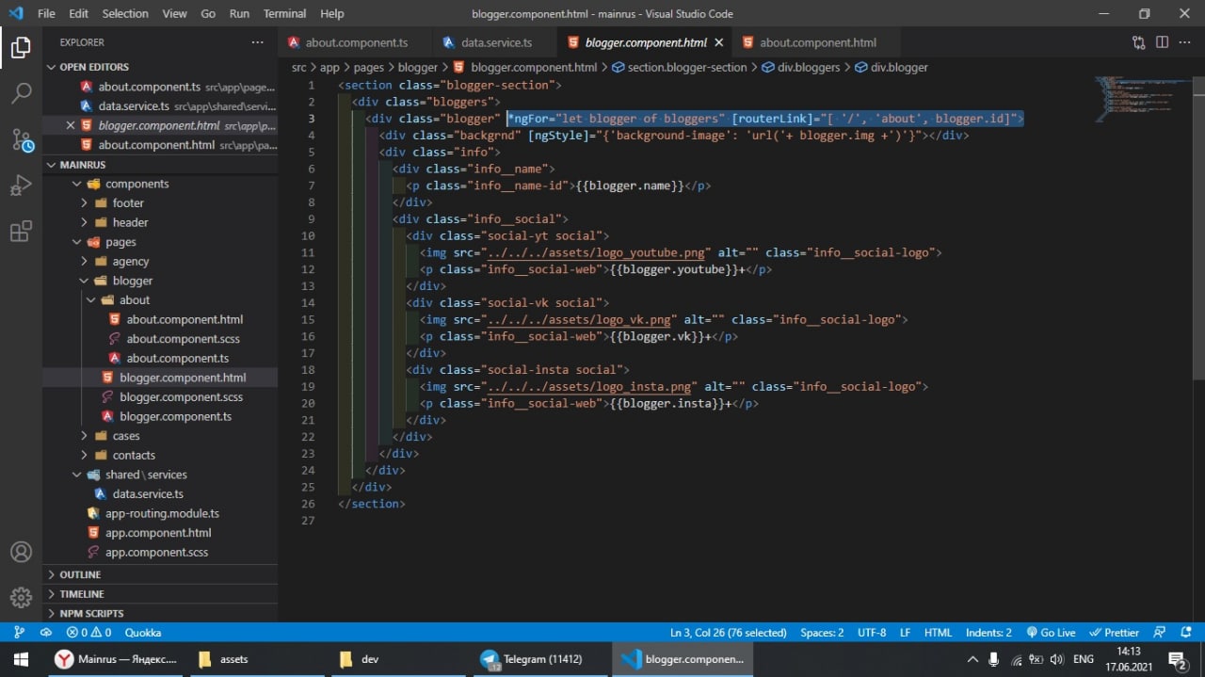1205x677 pixels.
Task: Open the Accounts icon in activity bar
Action: [21, 552]
